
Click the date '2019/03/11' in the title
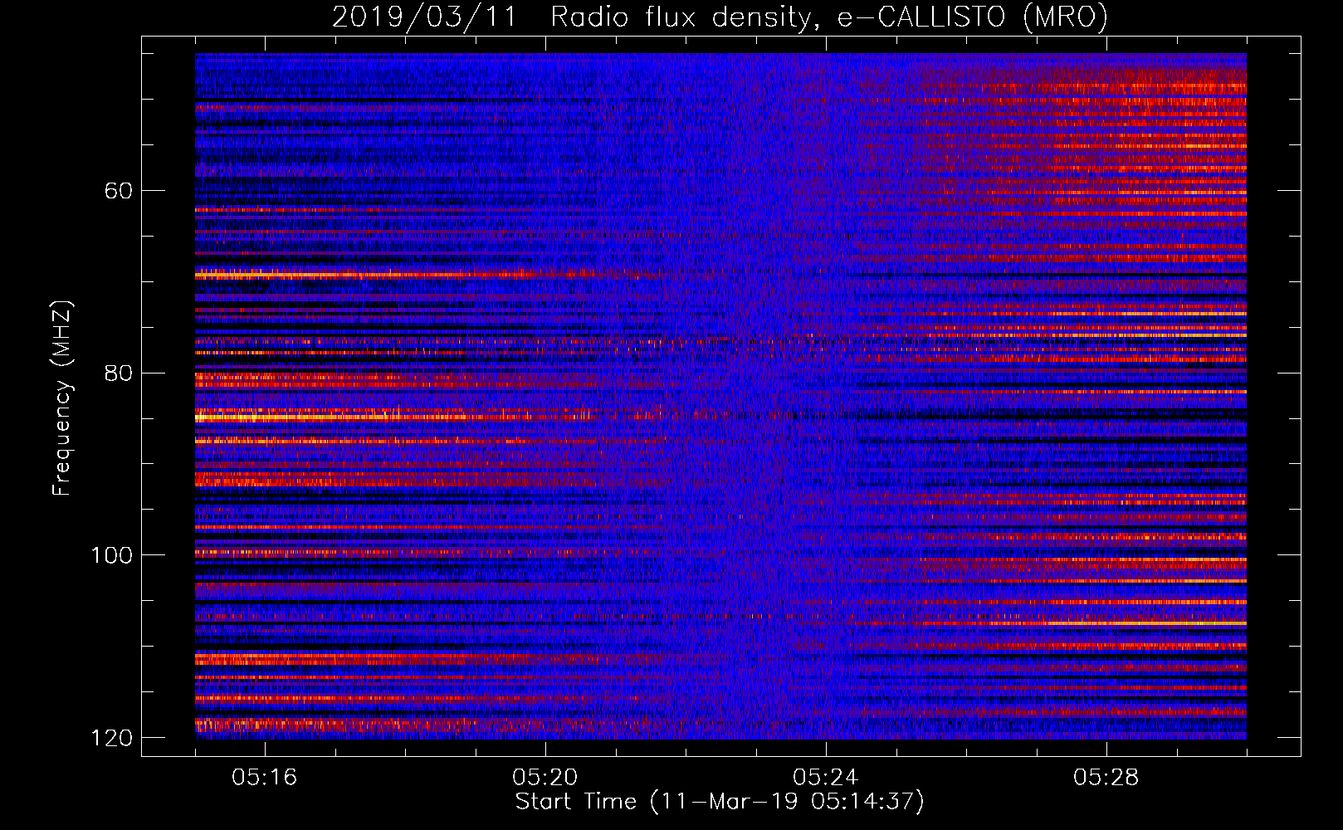[x=424, y=17]
